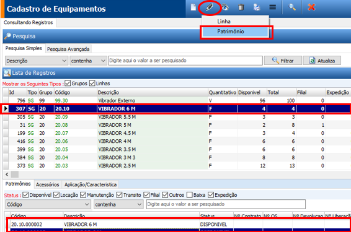Click the Atualiza button

(322, 61)
